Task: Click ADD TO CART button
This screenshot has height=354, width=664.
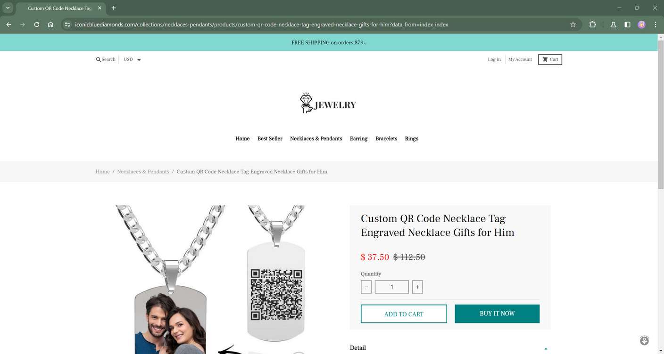Action: [x=404, y=314]
